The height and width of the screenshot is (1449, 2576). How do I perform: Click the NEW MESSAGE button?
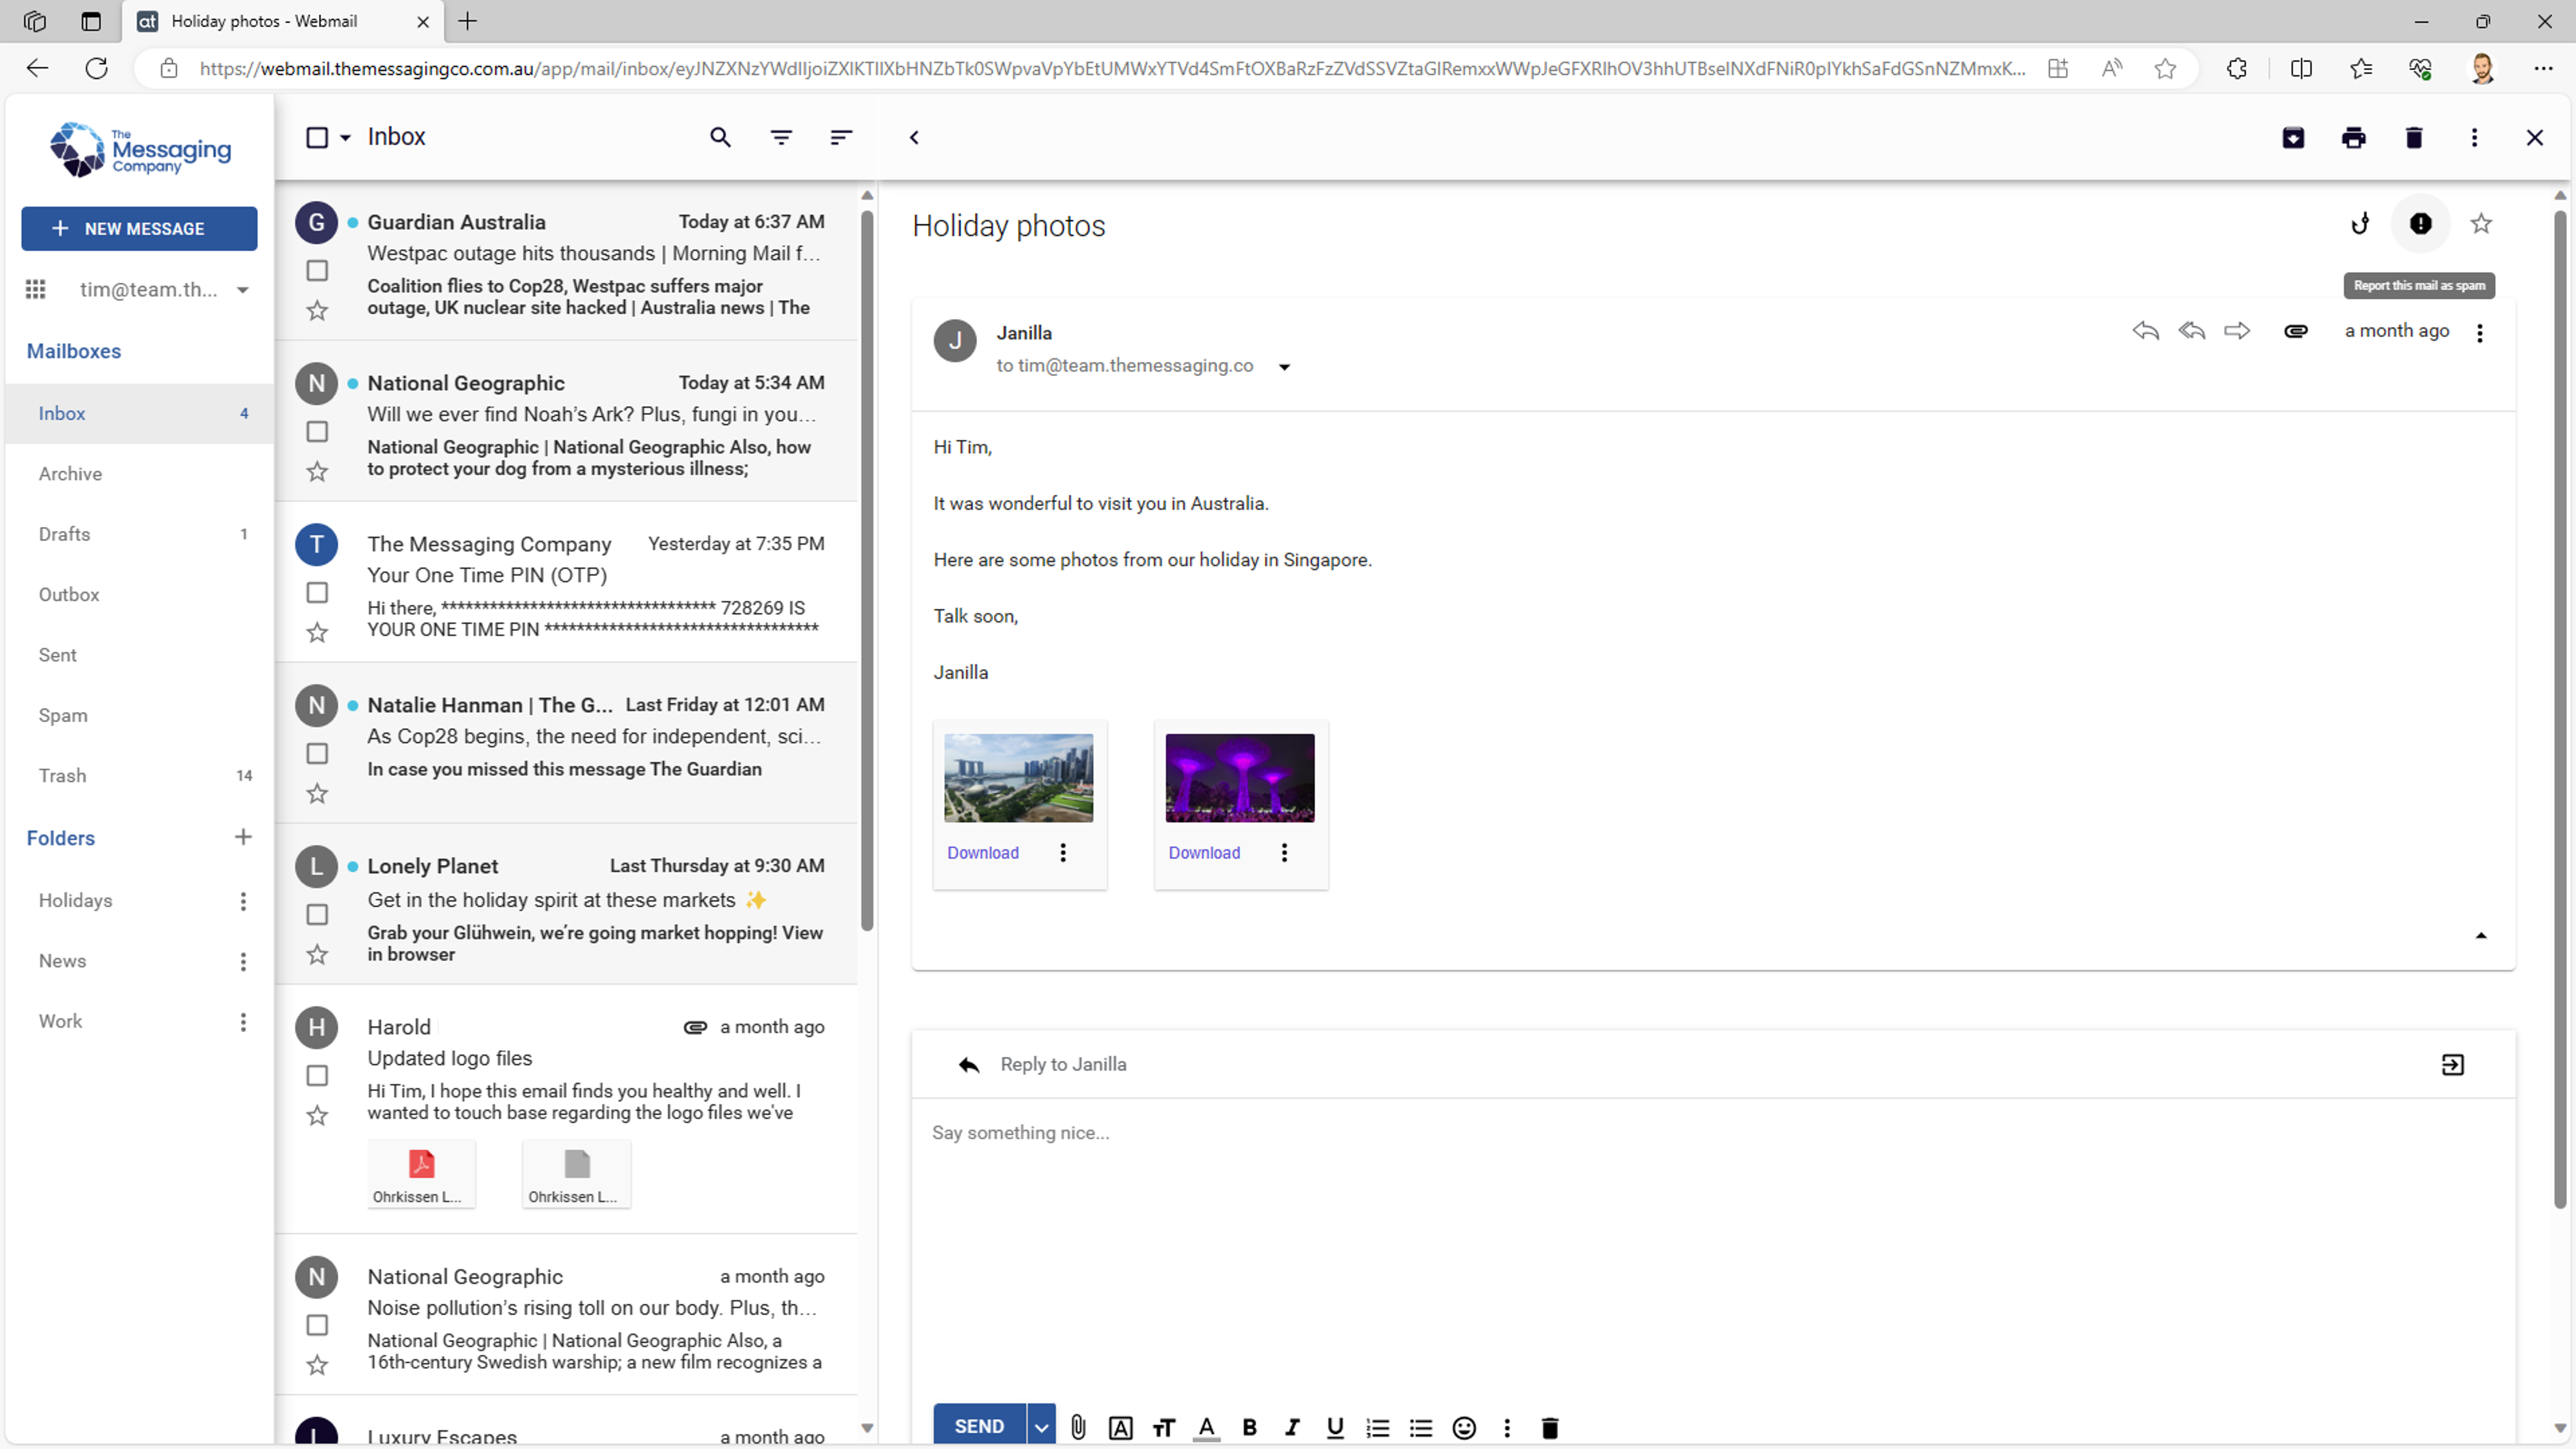point(139,229)
